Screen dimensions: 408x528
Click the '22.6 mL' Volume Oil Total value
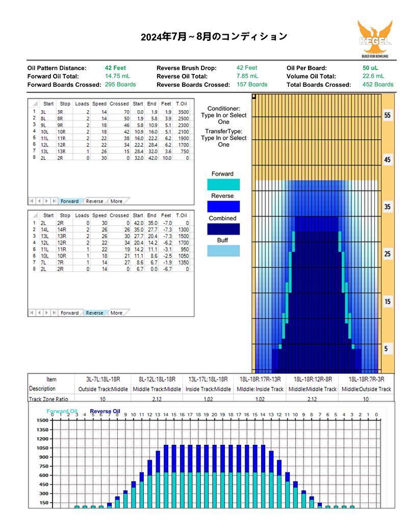click(x=373, y=76)
